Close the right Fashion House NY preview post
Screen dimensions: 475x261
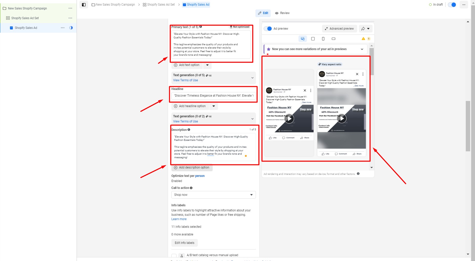click(357, 74)
